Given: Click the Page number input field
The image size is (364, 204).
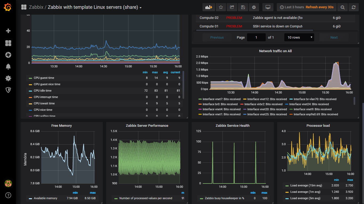Looking at the screenshot, I should 256,37.
